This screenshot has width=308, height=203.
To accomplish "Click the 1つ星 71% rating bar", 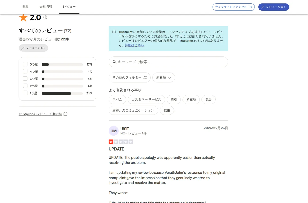I will pyautogui.click(x=62, y=93).
